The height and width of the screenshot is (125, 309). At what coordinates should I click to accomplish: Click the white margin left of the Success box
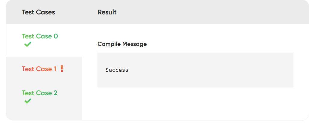click(89, 70)
